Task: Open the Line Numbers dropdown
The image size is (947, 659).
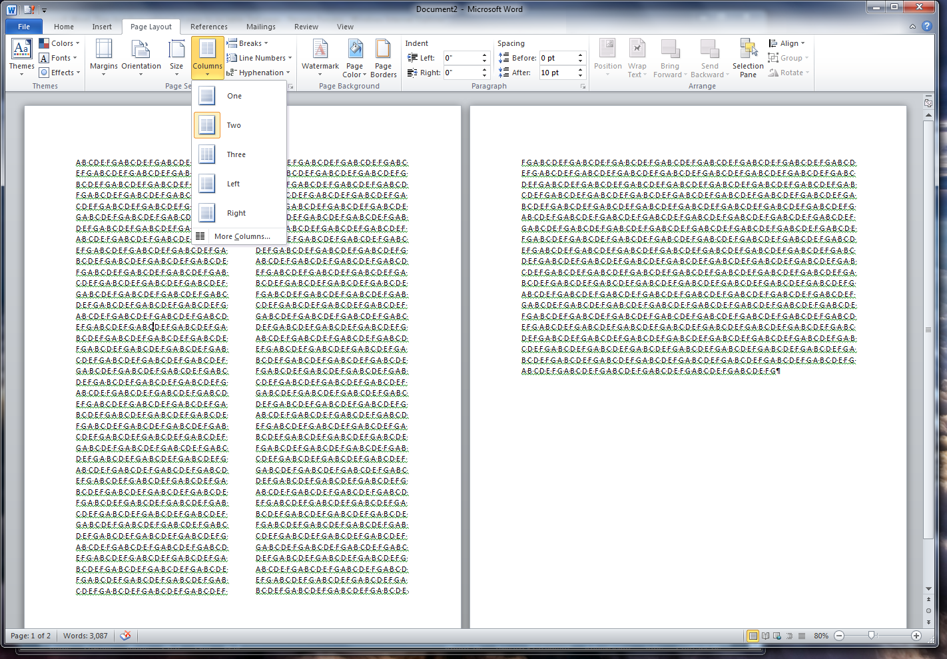Action: (x=260, y=58)
